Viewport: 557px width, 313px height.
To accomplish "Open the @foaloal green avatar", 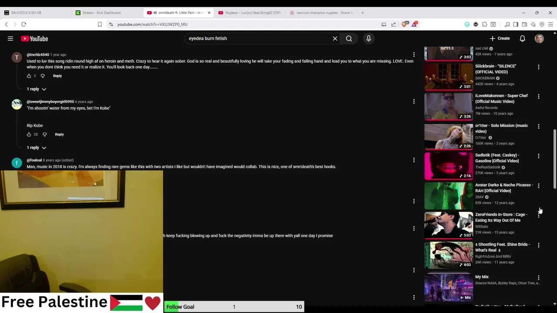I will 17,163.
